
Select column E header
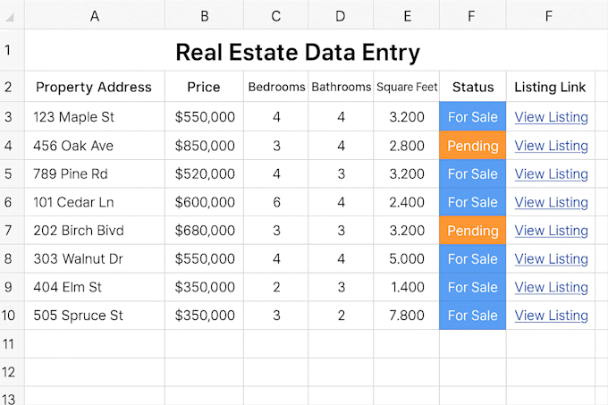(406, 16)
